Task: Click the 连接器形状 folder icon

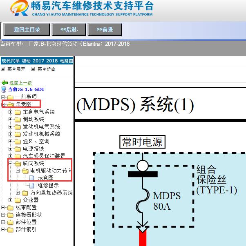Action: click(x=10, y=215)
